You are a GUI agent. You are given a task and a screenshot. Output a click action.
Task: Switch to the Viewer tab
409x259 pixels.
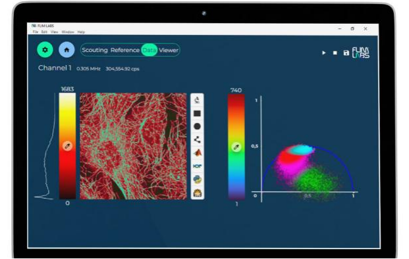(x=169, y=50)
